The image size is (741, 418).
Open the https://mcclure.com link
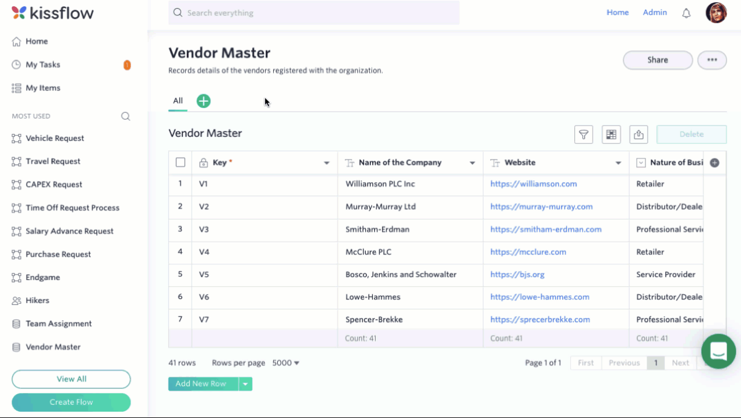click(528, 251)
